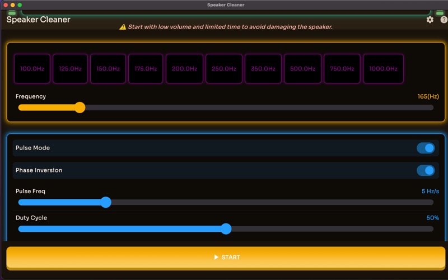
Task: Choose the 500.0Hz frequency preset
Action: [x=302, y=69]
